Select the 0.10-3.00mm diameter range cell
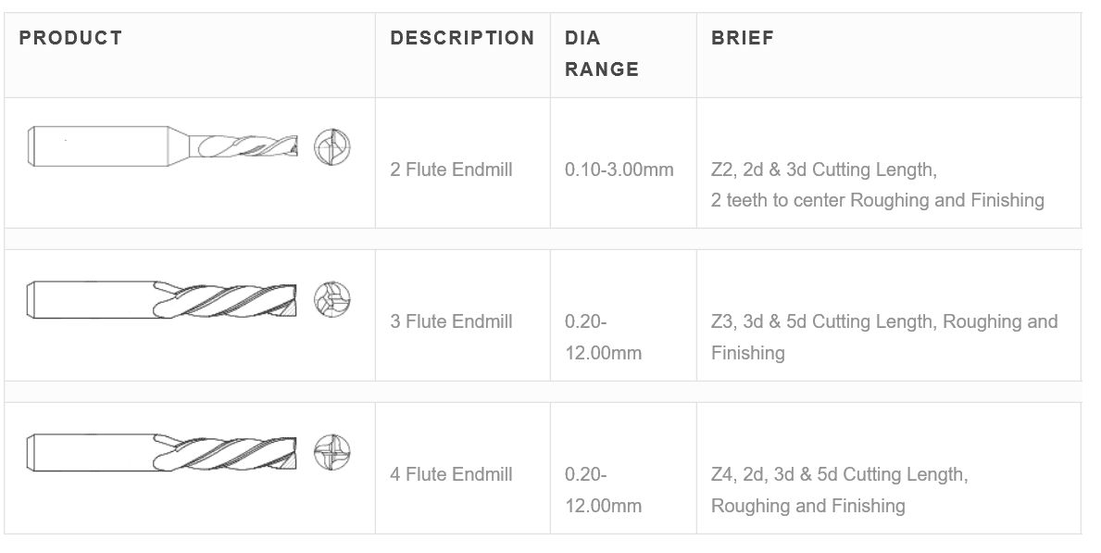Viewport: 1101px width, 553px height. pos(619,170)
